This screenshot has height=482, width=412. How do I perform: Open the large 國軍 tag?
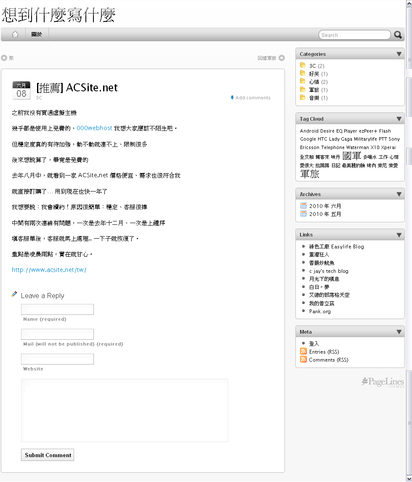click(x=352, y=156)
